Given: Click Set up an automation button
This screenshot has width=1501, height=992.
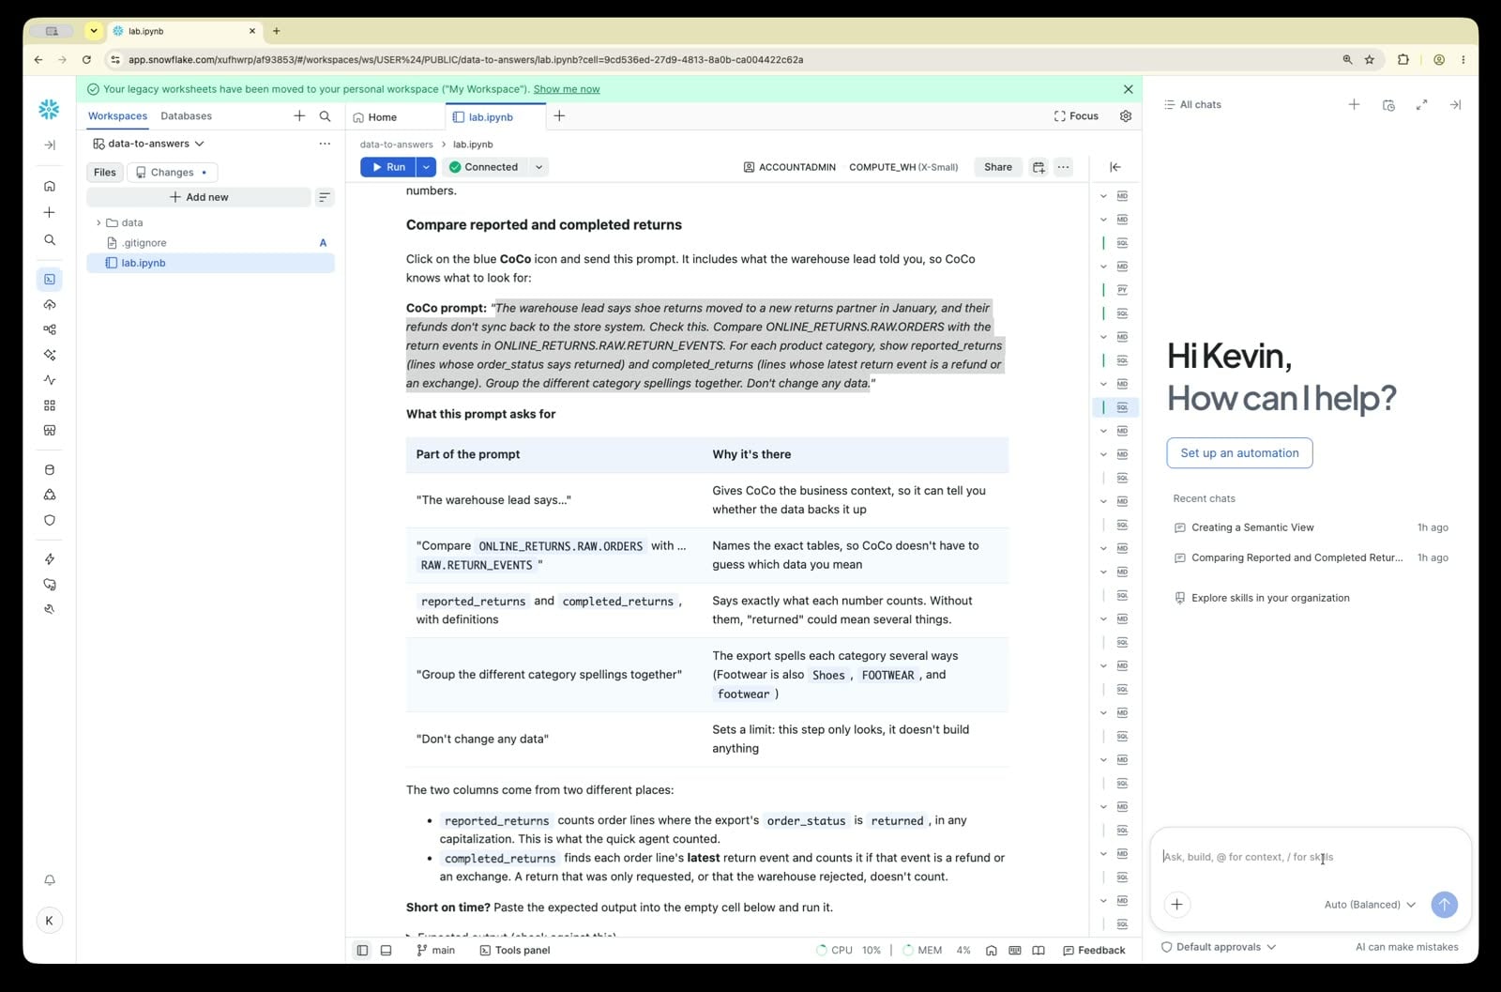Looking at the screenshot, I should pos(1239,453).
